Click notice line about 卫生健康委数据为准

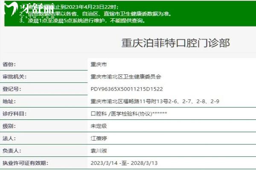[x=96, y=14]
